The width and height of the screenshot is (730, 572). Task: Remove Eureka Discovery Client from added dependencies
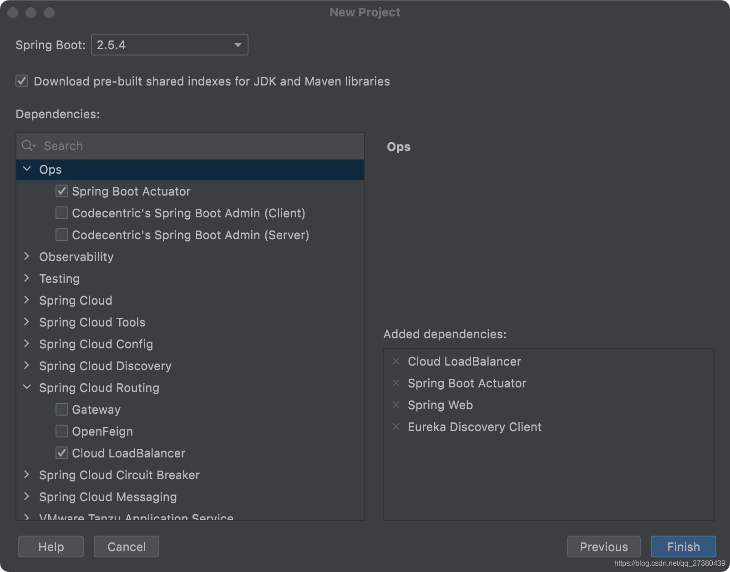(x=396, y=427)
